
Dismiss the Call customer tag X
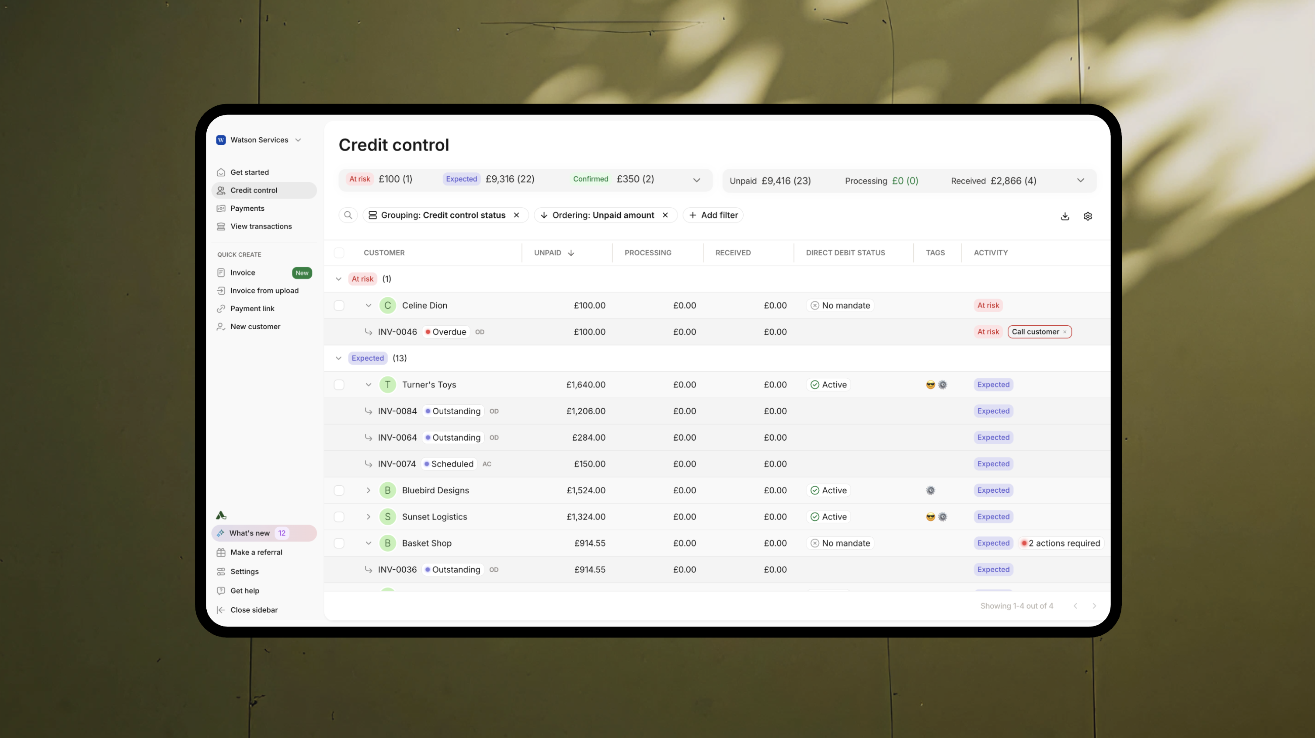1065,332
